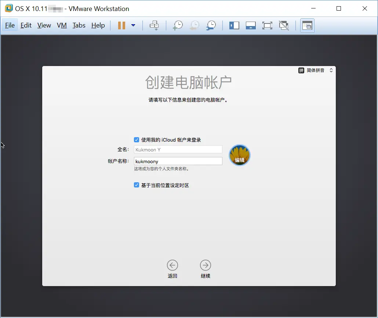Switch to Unity mode
This screenshot has height=318, width=378.
tap(284, 25)
